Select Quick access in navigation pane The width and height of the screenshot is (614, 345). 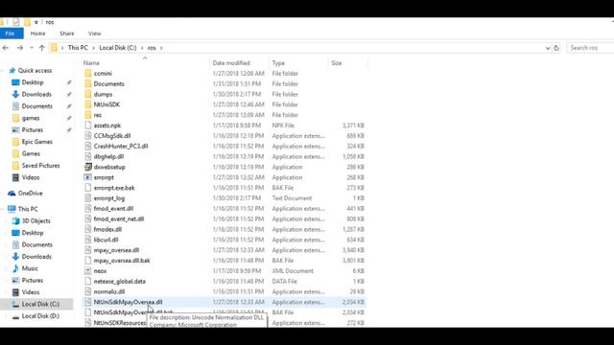(x=35, y=70)
